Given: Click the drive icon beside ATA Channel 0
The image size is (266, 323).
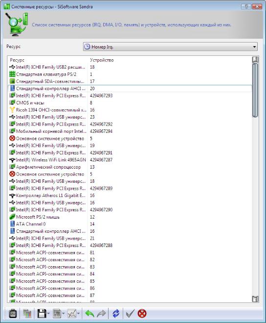Looking at the screenshot, I should coord(12,224).
